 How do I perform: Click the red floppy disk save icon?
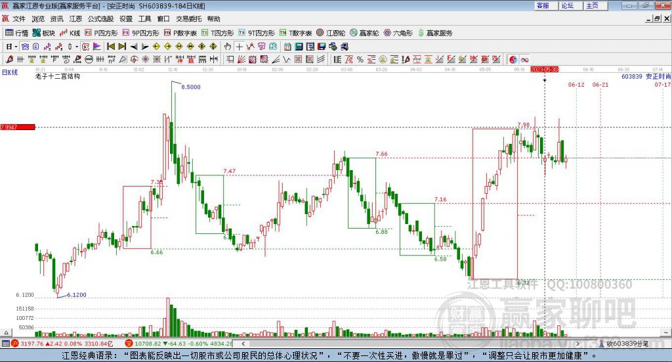pos(322,47)
